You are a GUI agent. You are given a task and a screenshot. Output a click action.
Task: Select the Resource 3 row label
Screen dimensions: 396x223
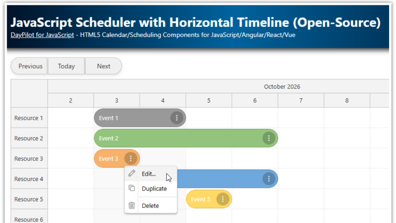pos(29,158)
